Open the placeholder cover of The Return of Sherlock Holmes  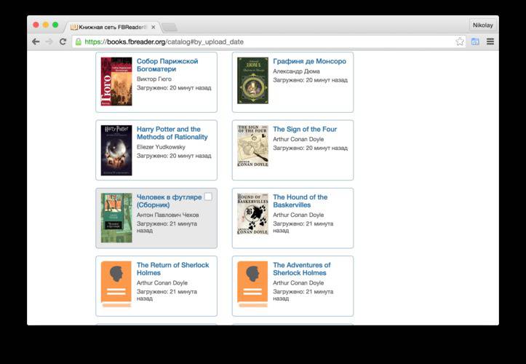116,284
